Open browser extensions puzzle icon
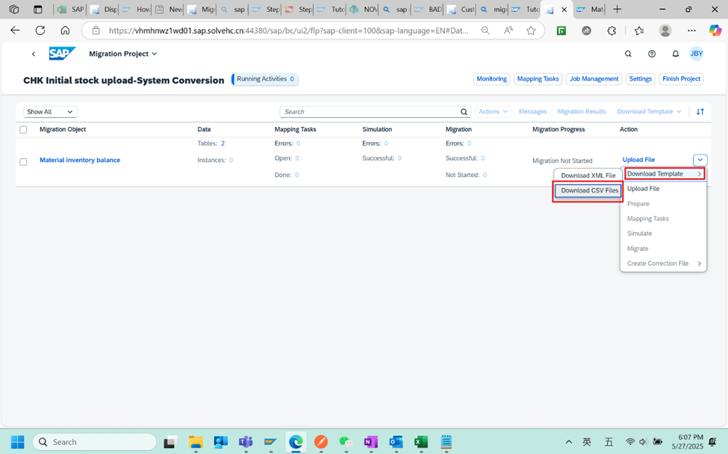The image size is (728, 454). click(612, 31)
